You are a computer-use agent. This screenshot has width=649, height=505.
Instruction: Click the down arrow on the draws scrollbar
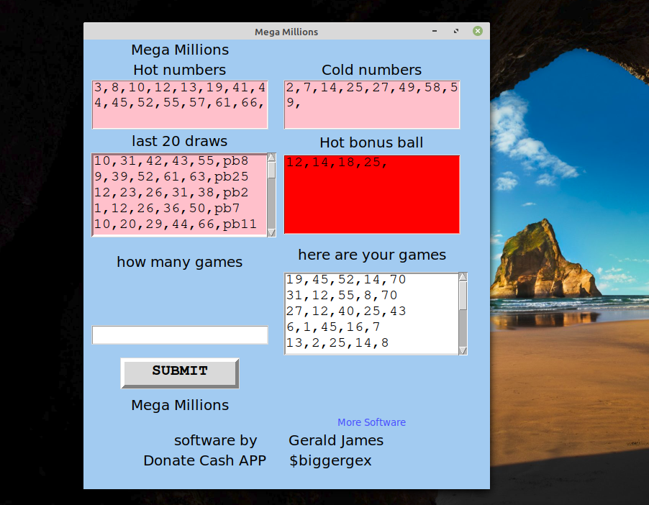point(271,232)
